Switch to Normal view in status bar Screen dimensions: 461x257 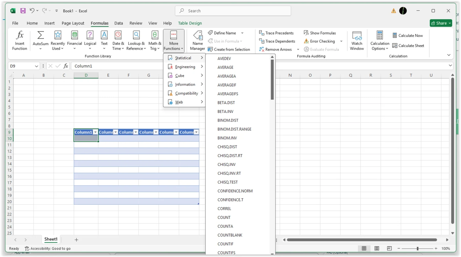pyautogui.click(x=364, y=248)
